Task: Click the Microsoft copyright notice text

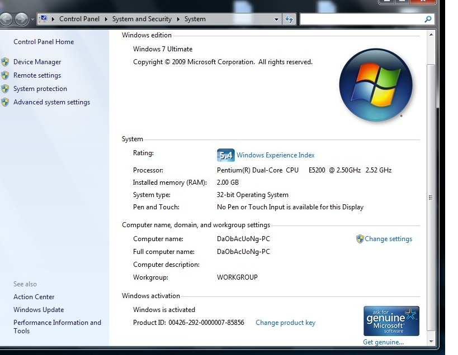Action: pyautogui.click(x=223, y=62)
